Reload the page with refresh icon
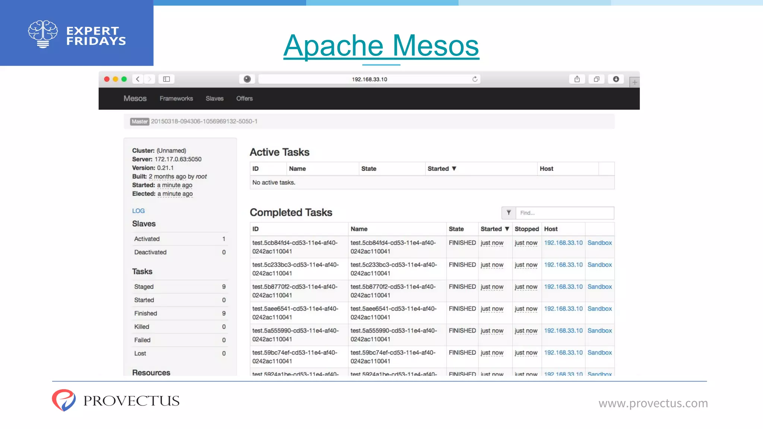Viewport: 763px width, 429px height. (475, 79)
